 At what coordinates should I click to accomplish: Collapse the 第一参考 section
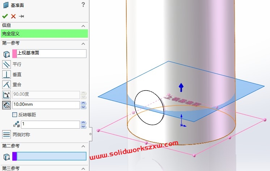tap(83, 44)
